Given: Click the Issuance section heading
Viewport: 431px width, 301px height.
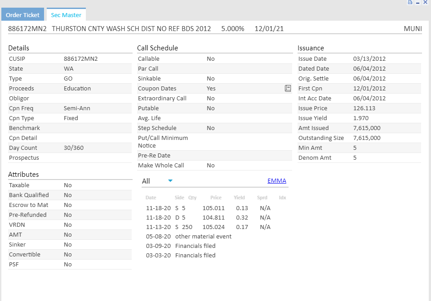Looking at the screenshot, I should click(x=311, y=48).
